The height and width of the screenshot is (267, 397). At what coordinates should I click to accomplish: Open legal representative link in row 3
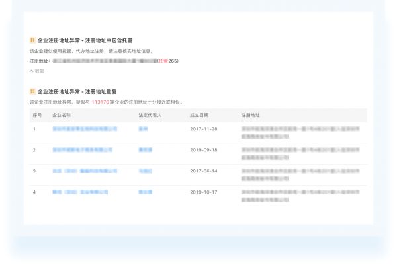pyautogui.click(x=145, y=171)
